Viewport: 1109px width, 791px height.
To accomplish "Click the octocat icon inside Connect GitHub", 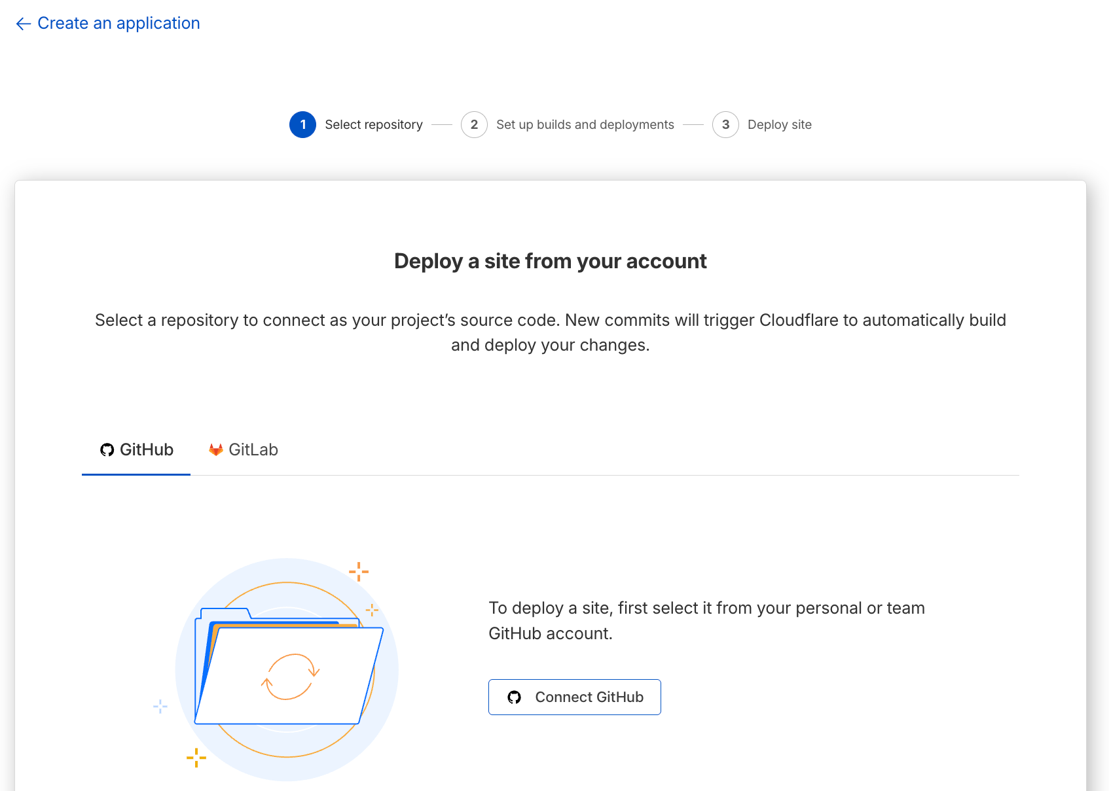I will pyautogui.click(x=515, y=697).
